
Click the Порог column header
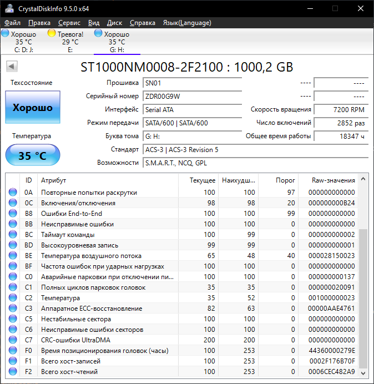pos(278,180)
